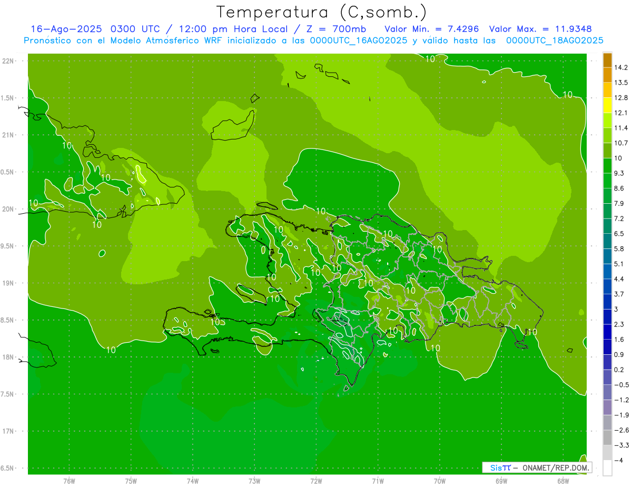This screenshot has height=488, width=632.
Task: Click "0000UTC_16AGO2025" initialization time text
Action: [358, 41]
